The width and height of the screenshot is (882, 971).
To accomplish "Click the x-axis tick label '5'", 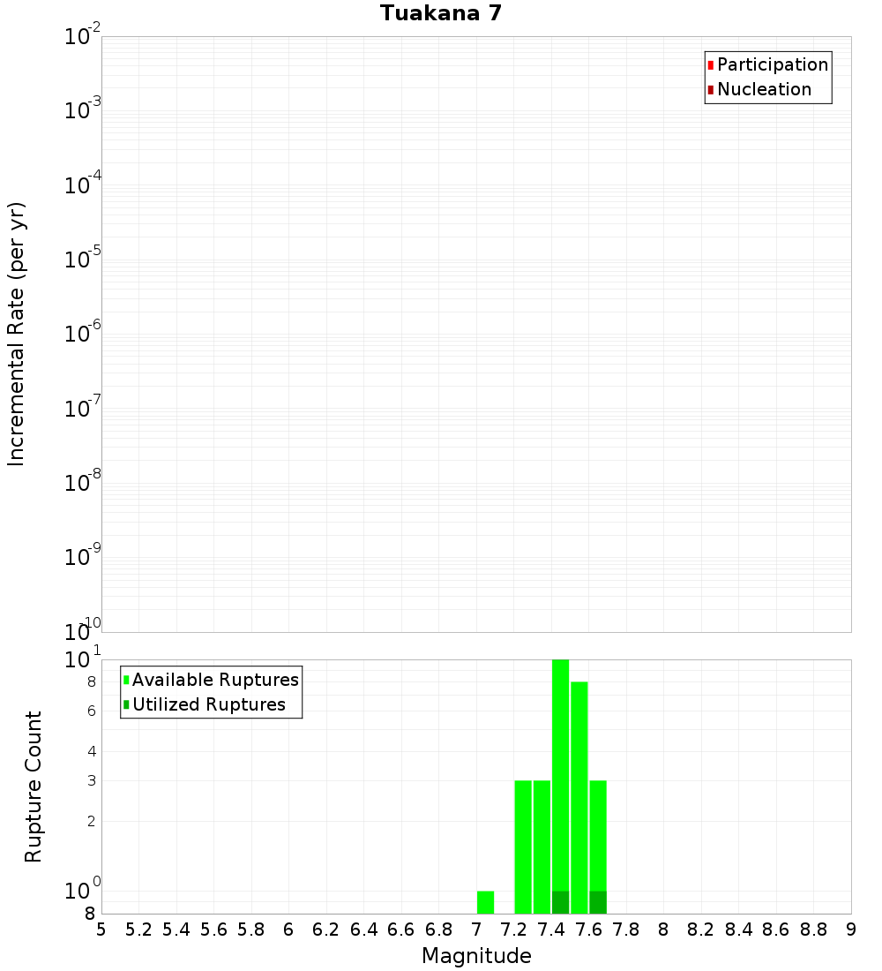I will point(101,930).
